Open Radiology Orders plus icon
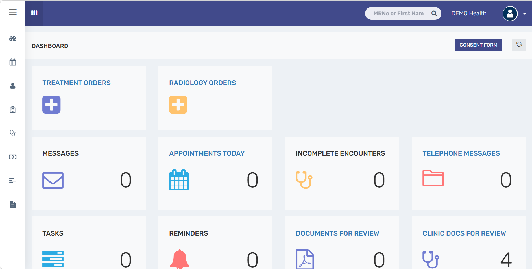 (x=178, y=105)
